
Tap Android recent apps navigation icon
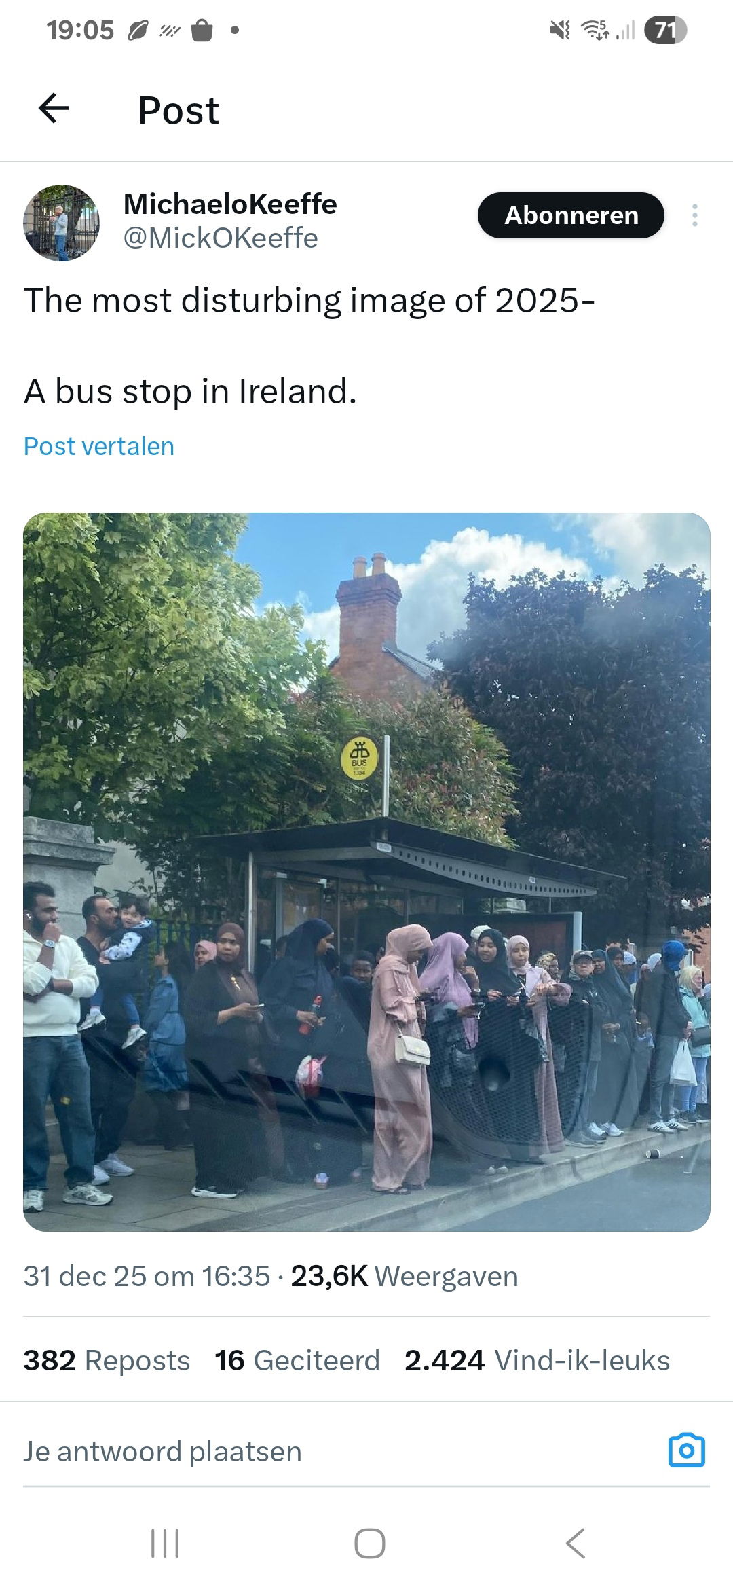coord(165,1543)
